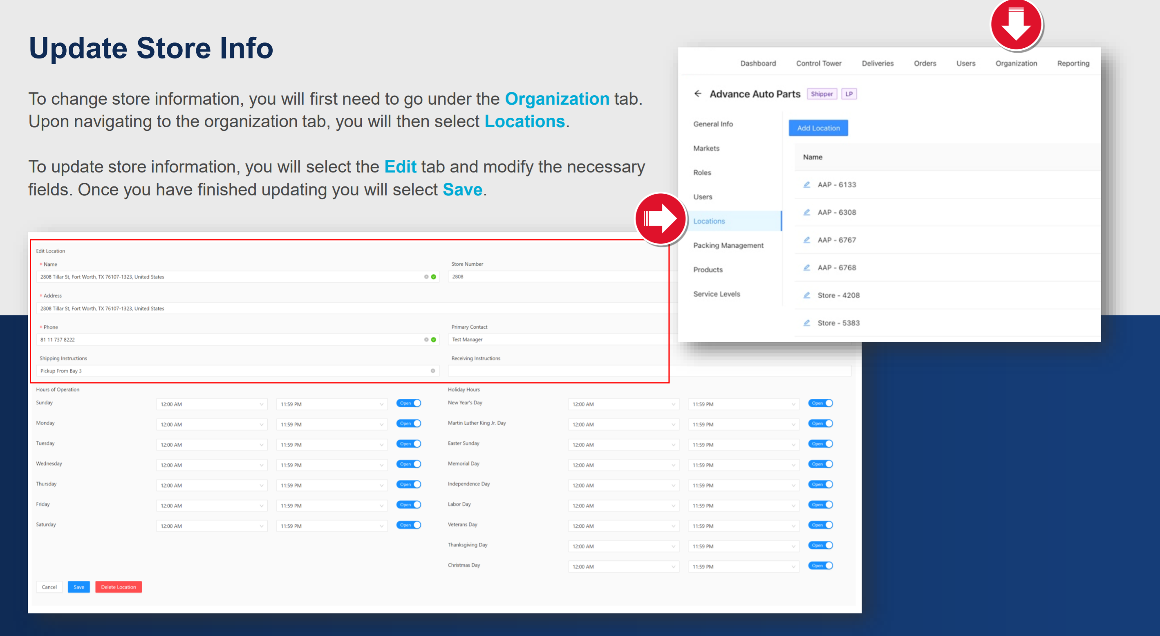Image resolution: width=1160 pixels, height=636 pixels.
Task: Open the Deliveries tab
Action: [878, 63]
